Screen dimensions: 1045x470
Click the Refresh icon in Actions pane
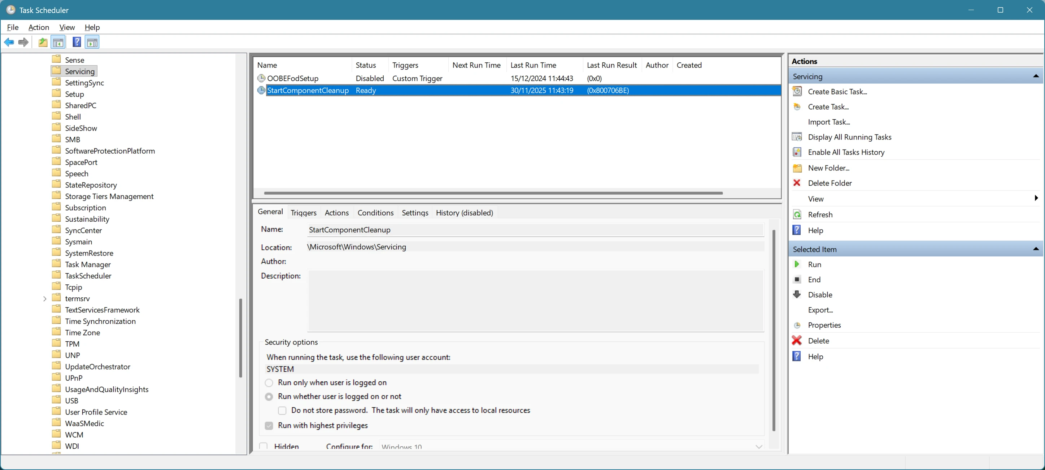pos(797,214)
